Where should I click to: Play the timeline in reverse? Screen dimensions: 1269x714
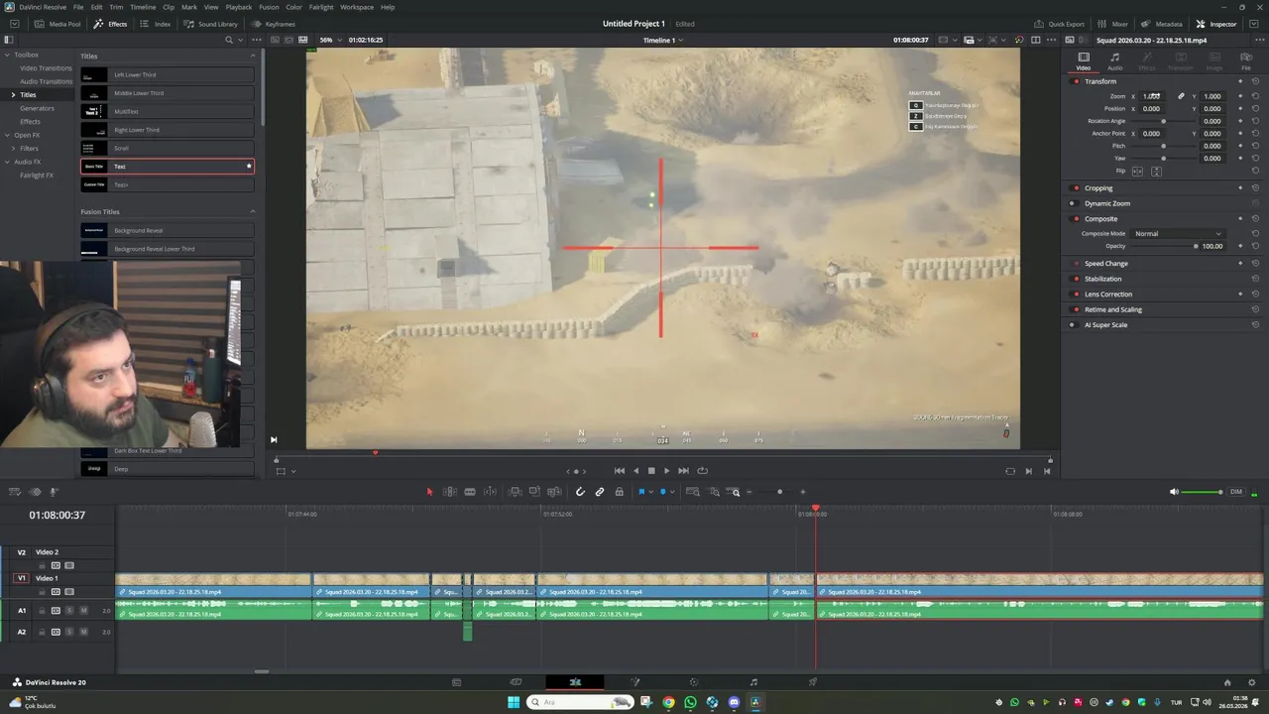[x=635, y=471]
